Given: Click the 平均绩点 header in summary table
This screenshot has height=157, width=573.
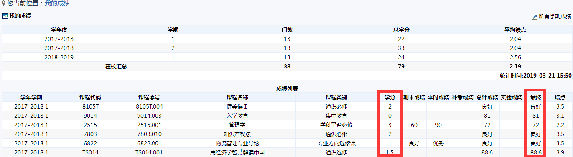Looking at the screenshot, I should coord(515,30).
